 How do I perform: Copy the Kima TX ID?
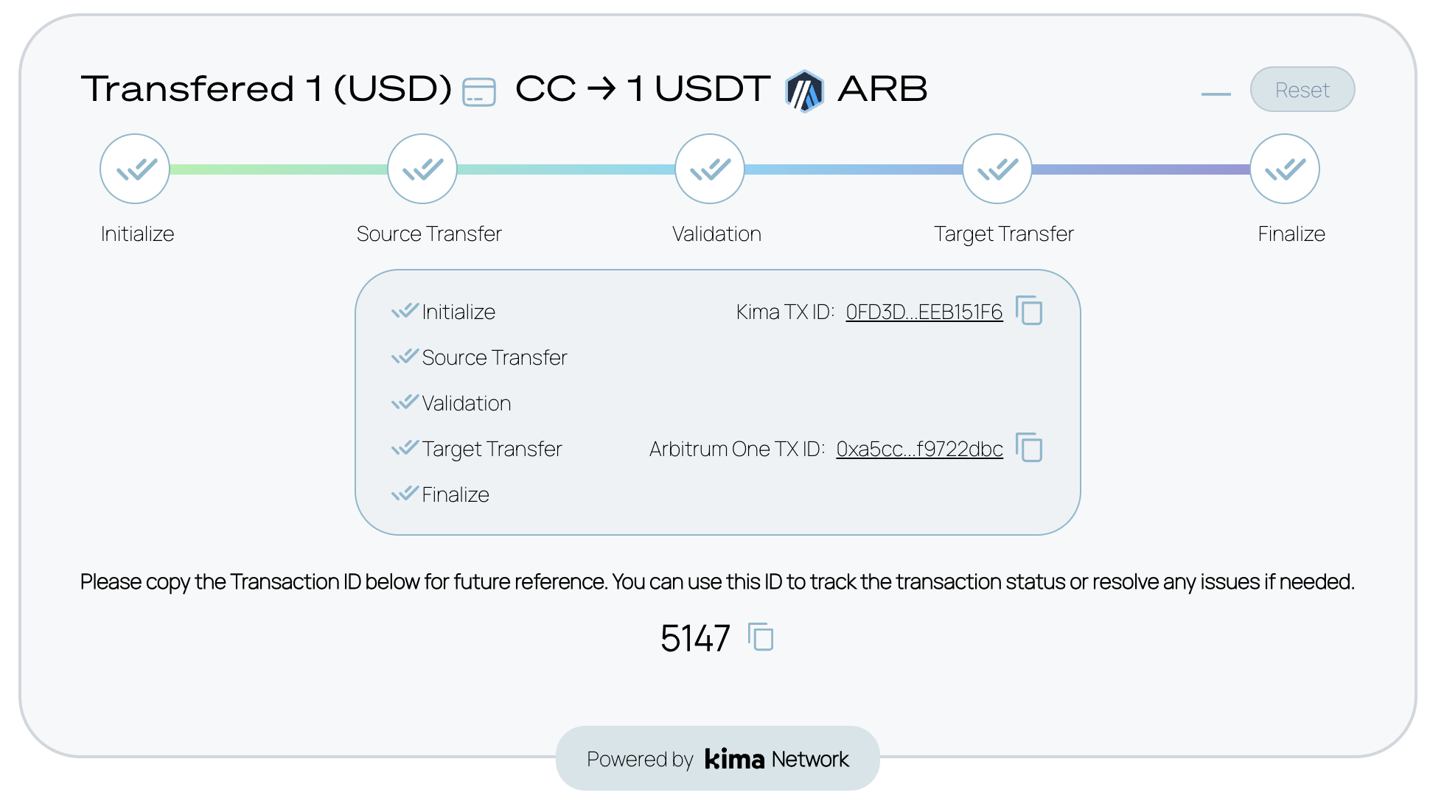pos(1029,310)
